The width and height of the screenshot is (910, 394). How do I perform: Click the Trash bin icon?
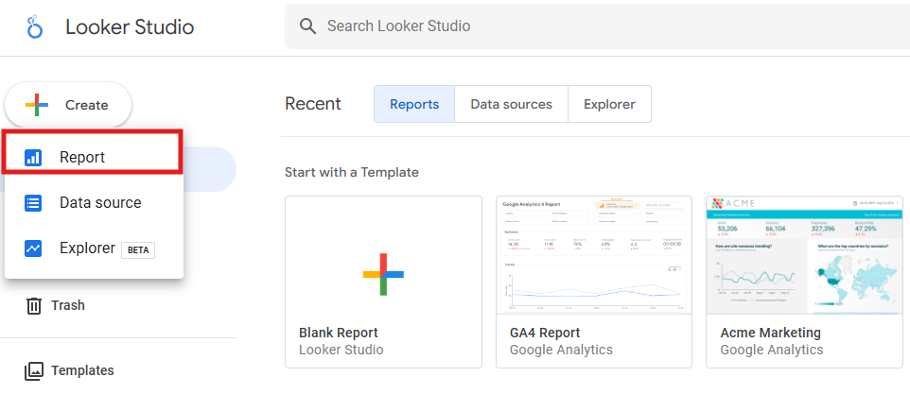pyautogui.click(x=34, y=305)
